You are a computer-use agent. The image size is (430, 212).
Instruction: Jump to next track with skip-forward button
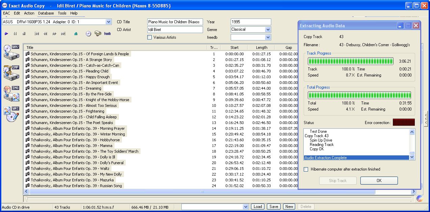click(x=63, y=34)
